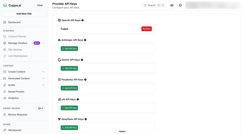
Task: Click the Generated Content folder icon
Action: [x=5, y=78]
